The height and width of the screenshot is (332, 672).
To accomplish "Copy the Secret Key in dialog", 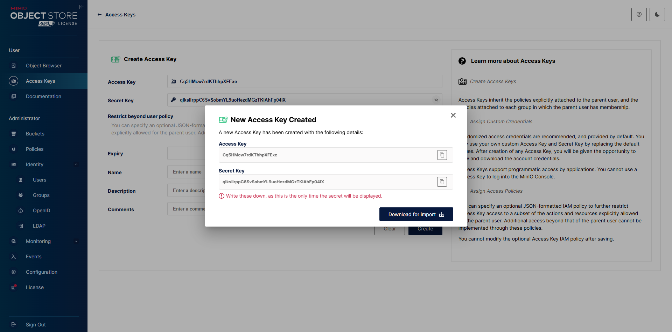I will 442,182.
